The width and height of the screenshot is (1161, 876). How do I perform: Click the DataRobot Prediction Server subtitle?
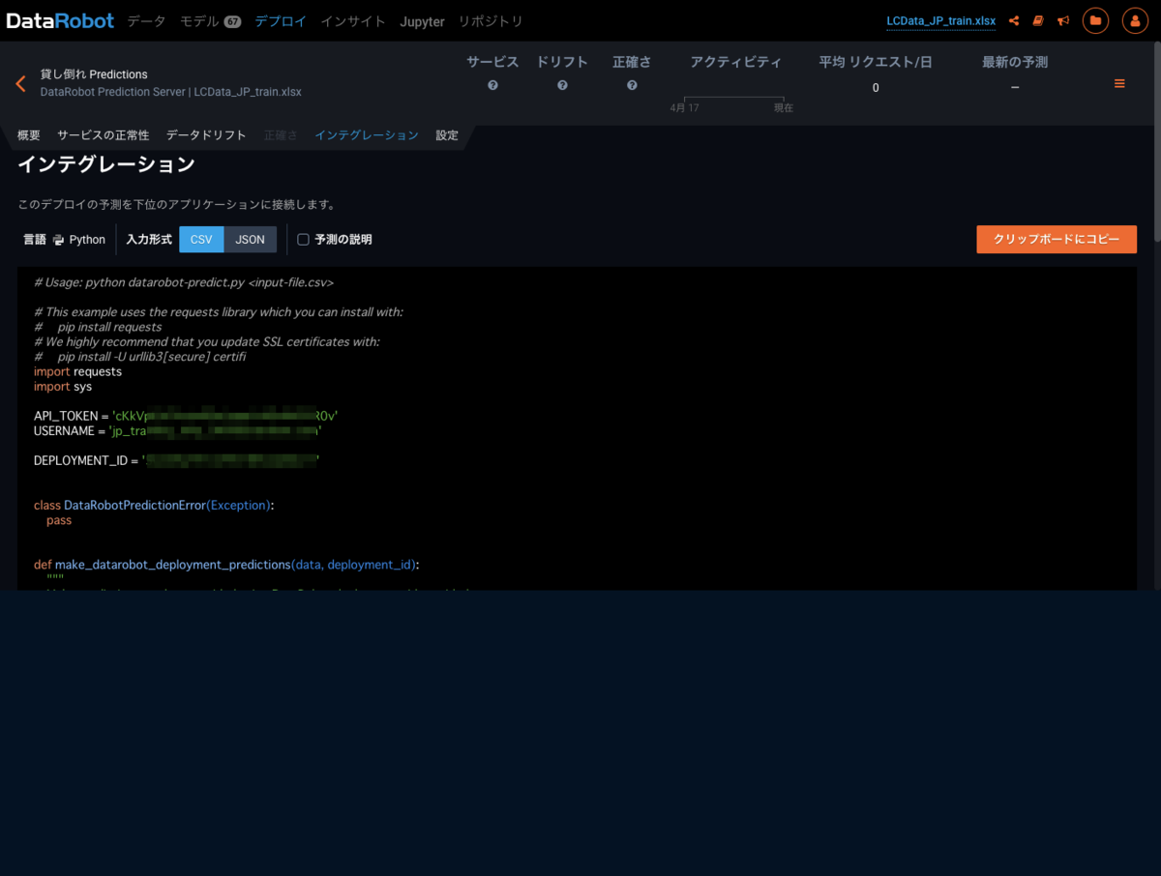170,92
